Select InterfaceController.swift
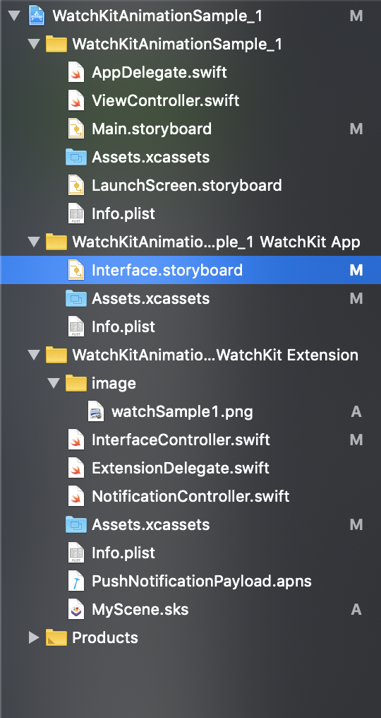 point(181,440)
